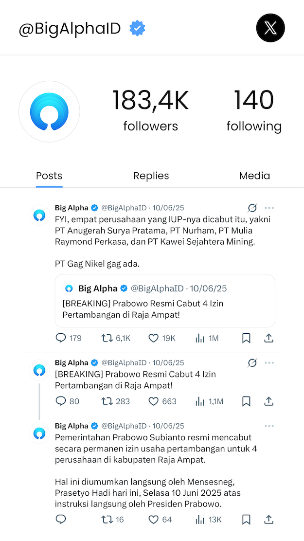This screenshot has height=541, width=304.
Task: Share the first post about IUP
Action: (269, 338)
